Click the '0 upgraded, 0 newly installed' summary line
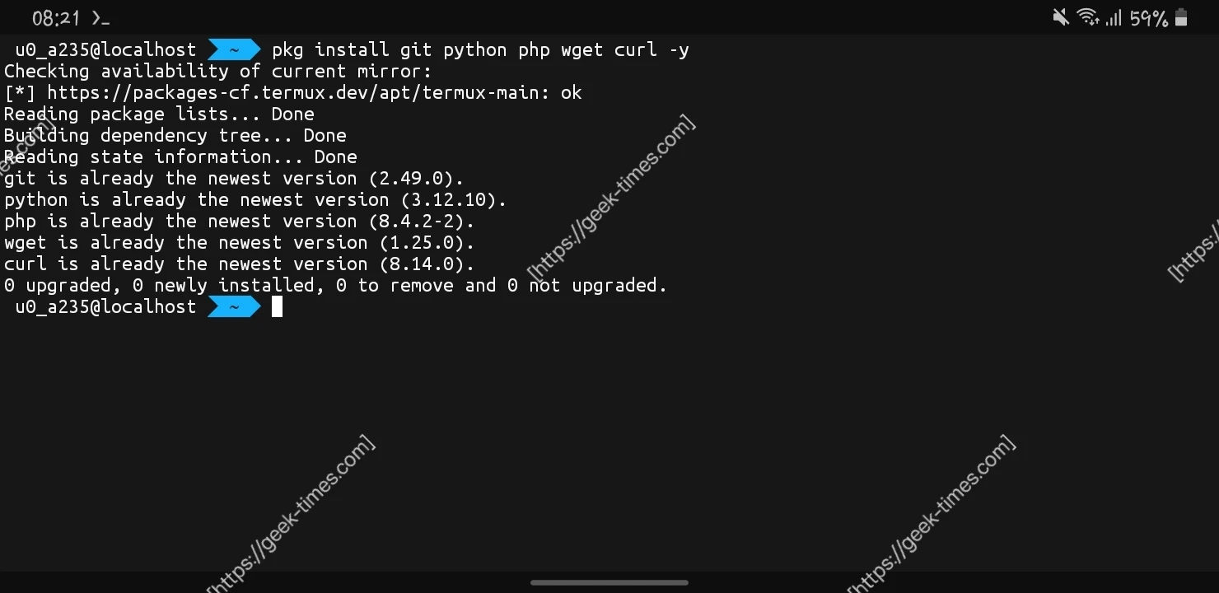1219x593 pixels. [x=334, y=286]
